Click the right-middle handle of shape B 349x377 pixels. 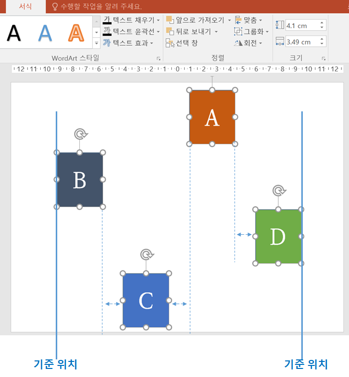tap(103, 179)
